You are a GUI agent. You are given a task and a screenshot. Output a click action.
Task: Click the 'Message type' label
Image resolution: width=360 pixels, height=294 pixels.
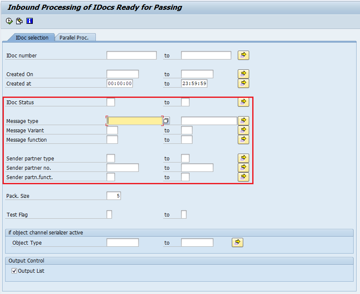(22, 121)
